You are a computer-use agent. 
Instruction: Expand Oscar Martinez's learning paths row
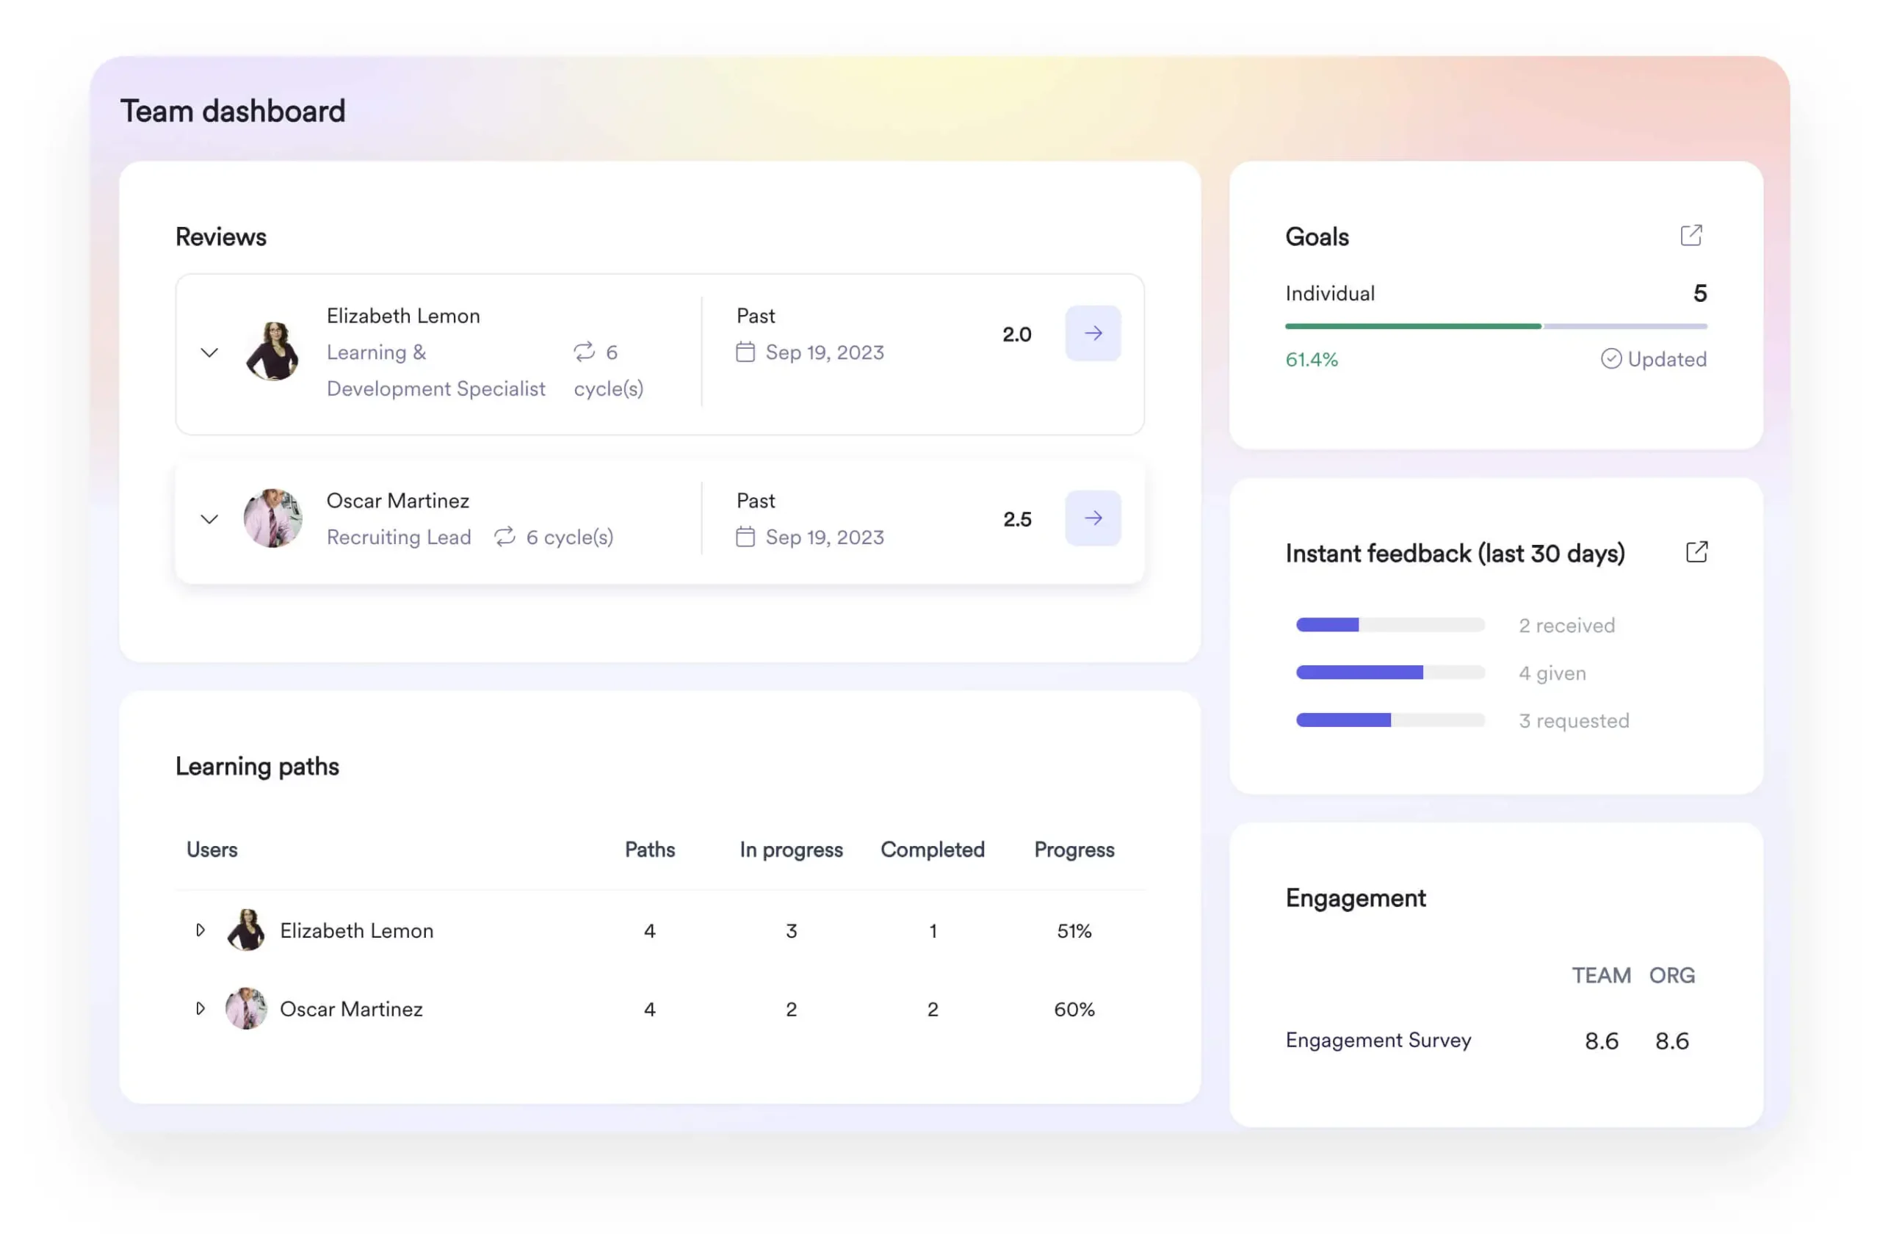click(x=200, y=1008)
